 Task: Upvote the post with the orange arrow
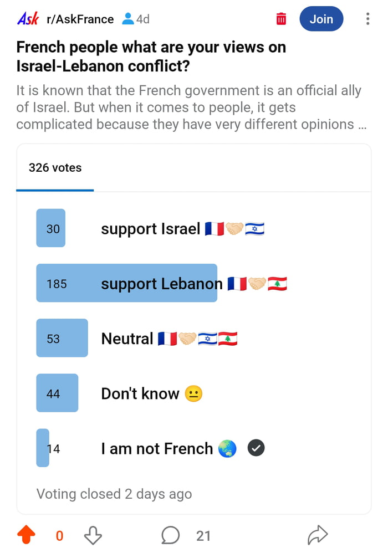[x=25, y=535]
